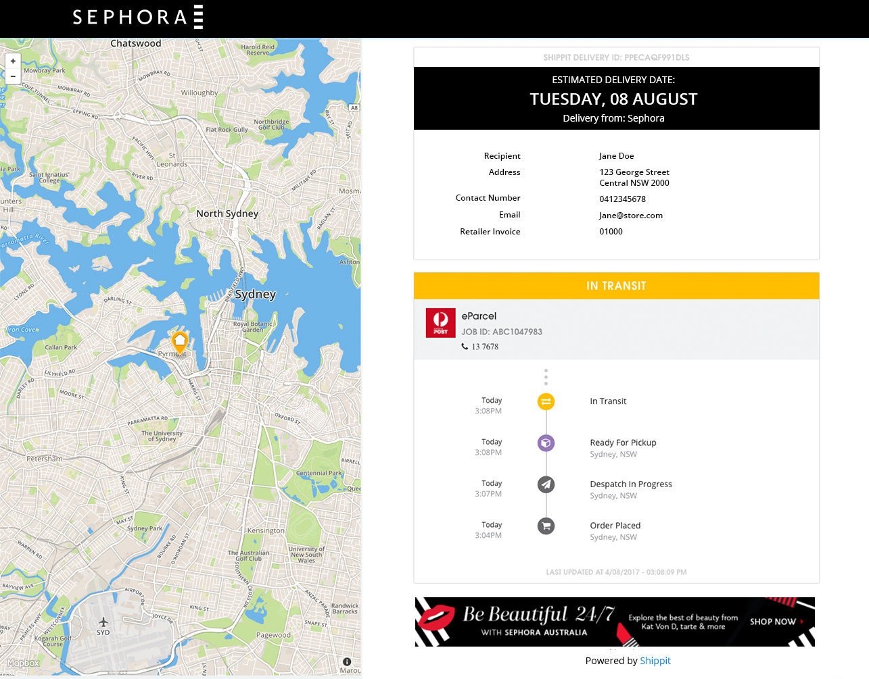The height and width of the screenshot is (679, 869).
Task: Expand earlier tracking events via three dots
Action: point(546,377)
